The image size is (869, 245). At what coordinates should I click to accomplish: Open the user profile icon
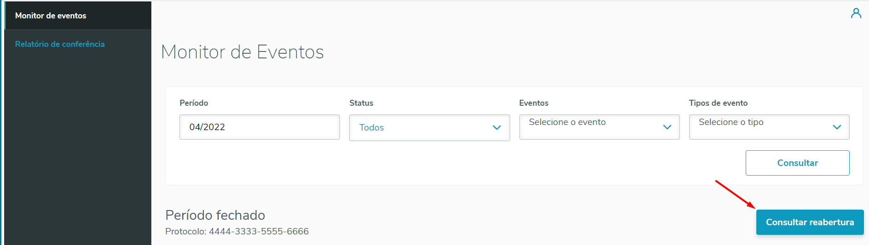856,13
